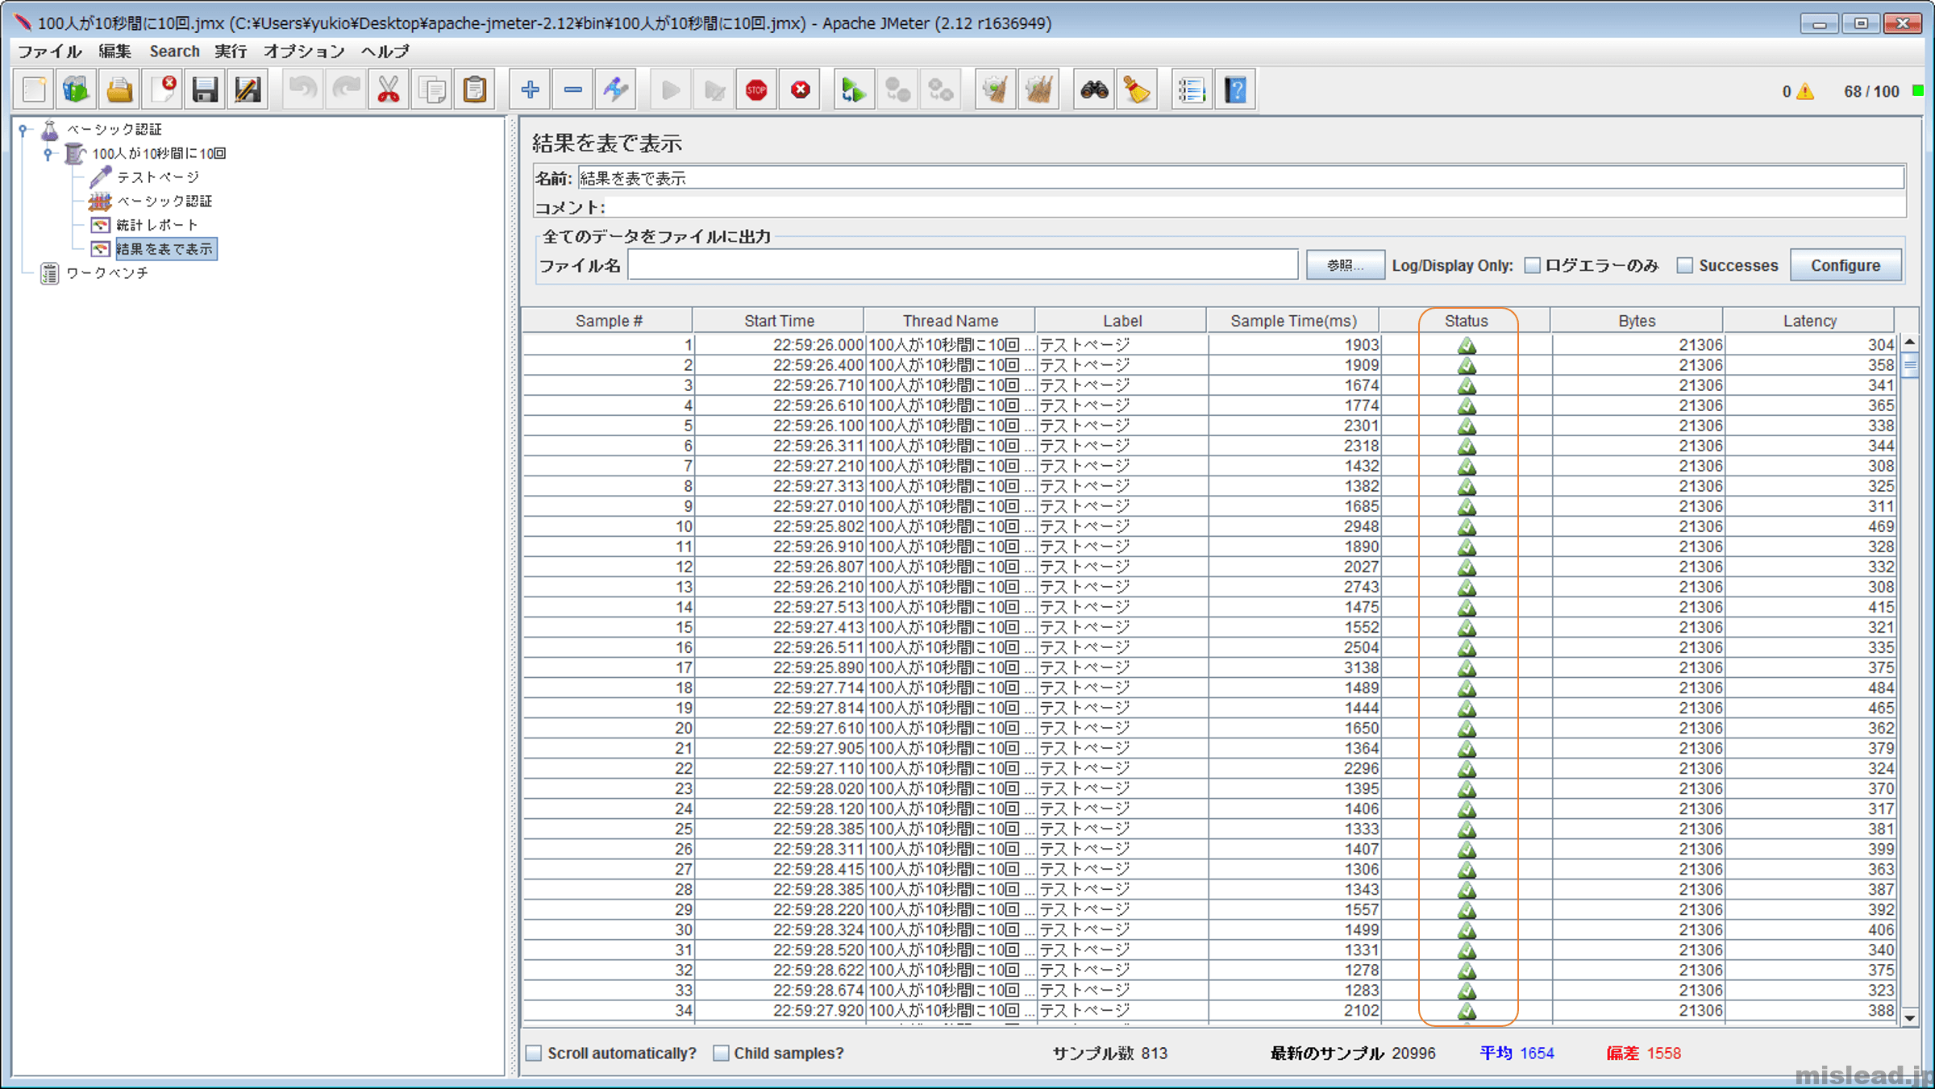Sort by the Start Time column header

click(779, 321)
